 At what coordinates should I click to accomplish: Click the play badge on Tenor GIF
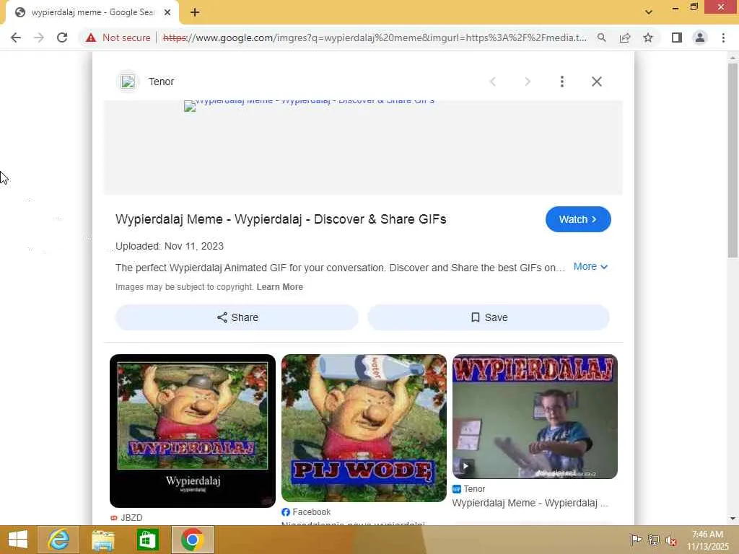(x=465, y=467)
